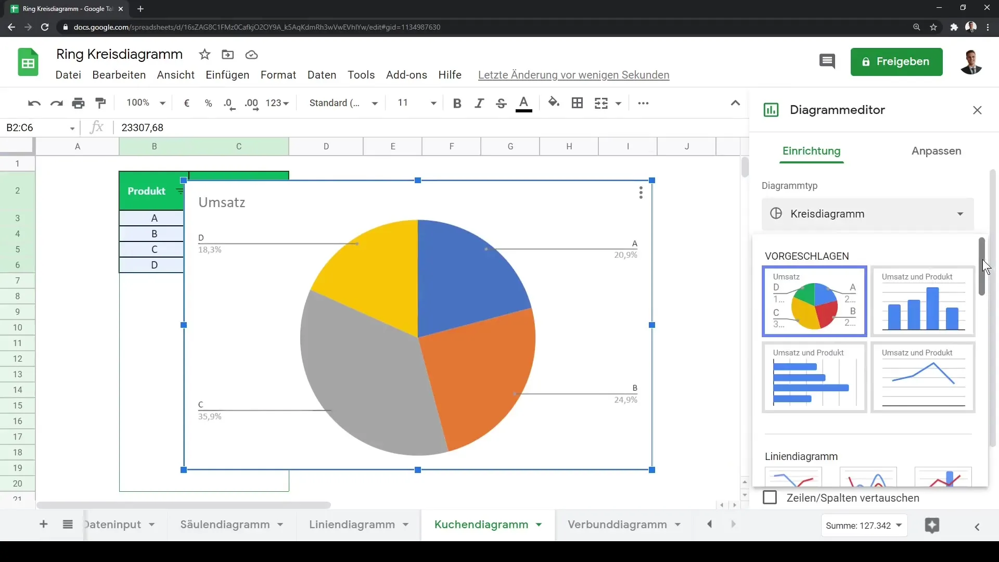Select column D header
The height and width of the screenshot is (562, 999).
pos(326,147)
